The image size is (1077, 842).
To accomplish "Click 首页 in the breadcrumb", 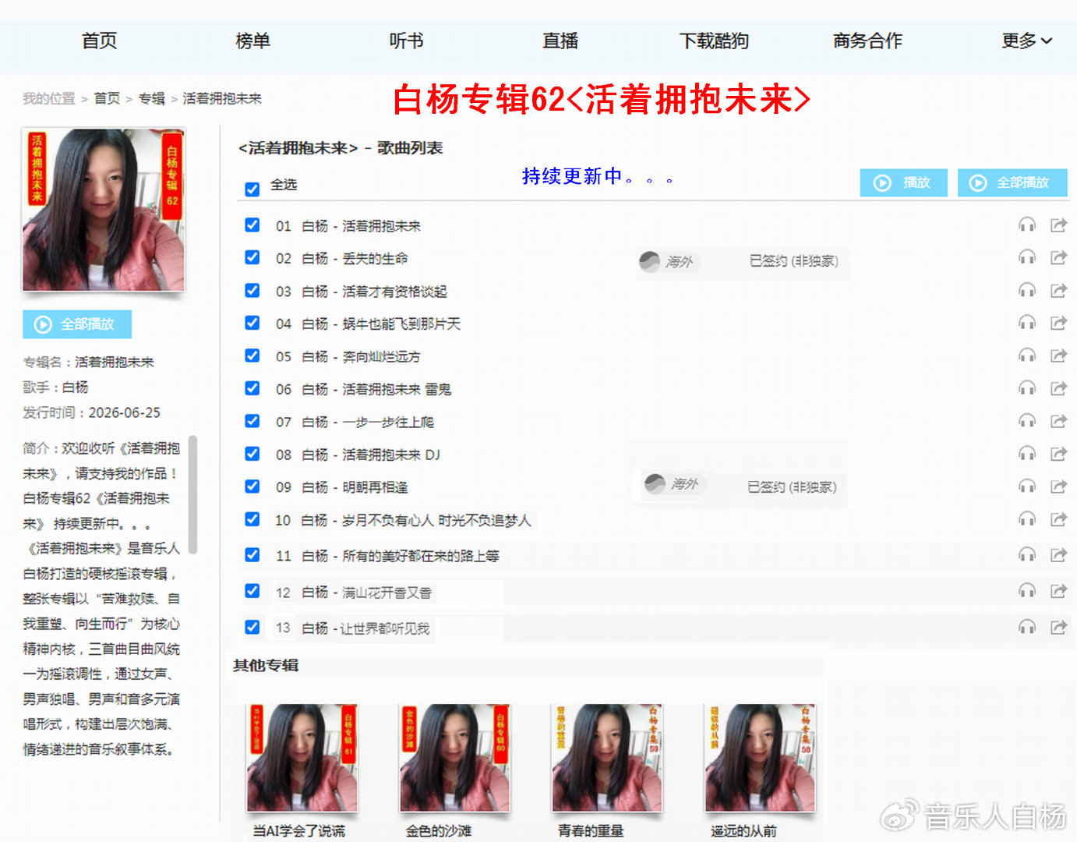I will point(107,98).
